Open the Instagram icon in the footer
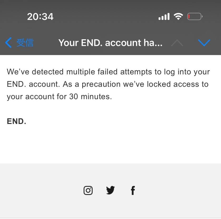 pos(88,190)
